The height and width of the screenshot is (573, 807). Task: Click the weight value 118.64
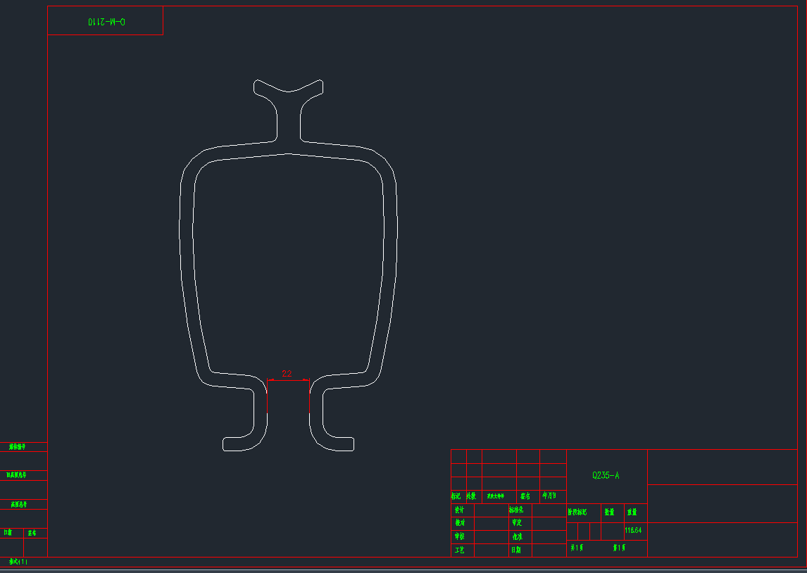[x=633, y=529]
